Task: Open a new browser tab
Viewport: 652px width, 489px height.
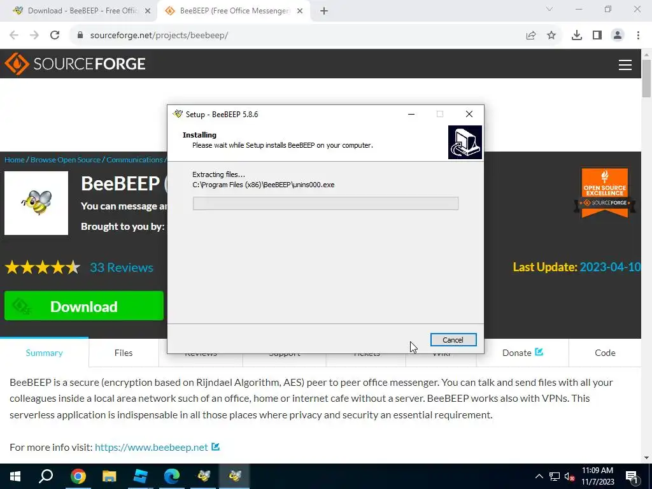Action: 324,11
